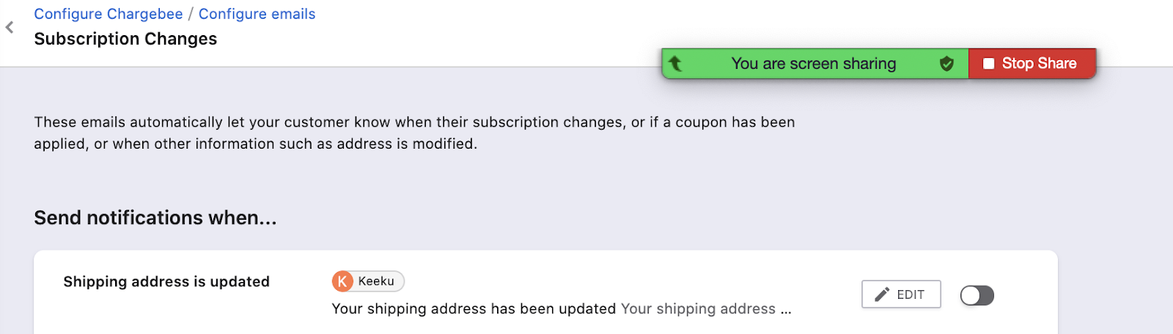Click the grey truncated email preview text
This screenshot has width=1173, height=334.
point(705,309)
